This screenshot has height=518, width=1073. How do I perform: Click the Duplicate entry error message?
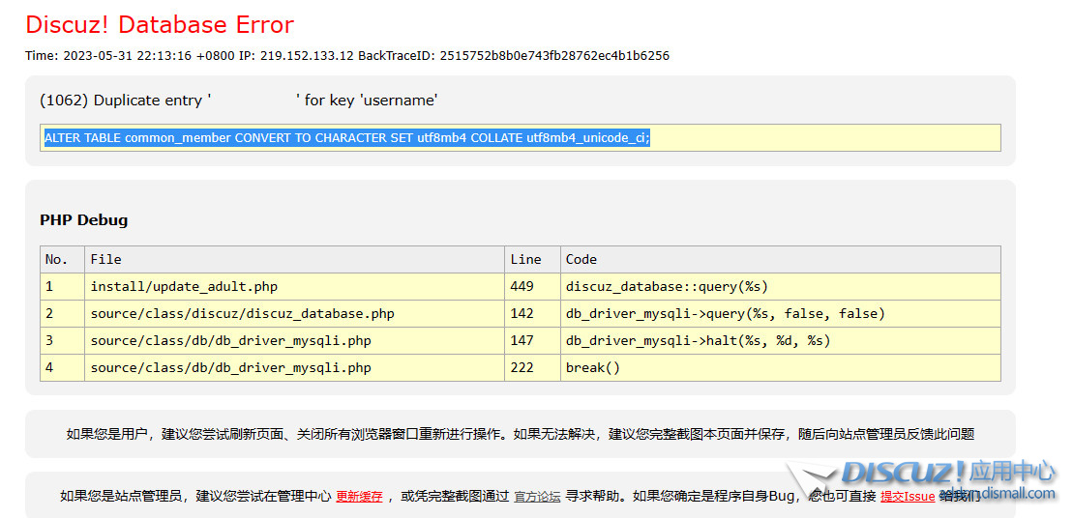(239, 101)
